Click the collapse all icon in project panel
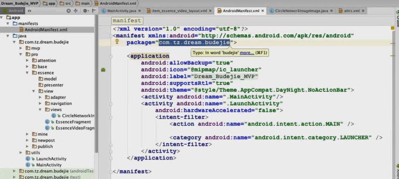Image resolution: width=399 pixels, height=179 pixels. (75, 11)
